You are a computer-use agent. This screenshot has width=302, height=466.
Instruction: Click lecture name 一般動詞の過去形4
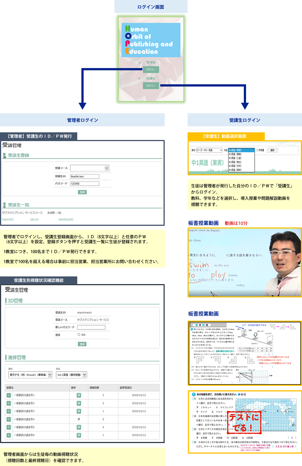[x=24, y=419]
